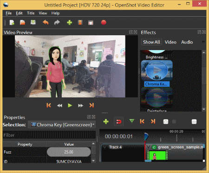Click the Effects panel scrollbar down arrow
The image size is (209, 173).
pyautogui.click(x=204, y=109)
